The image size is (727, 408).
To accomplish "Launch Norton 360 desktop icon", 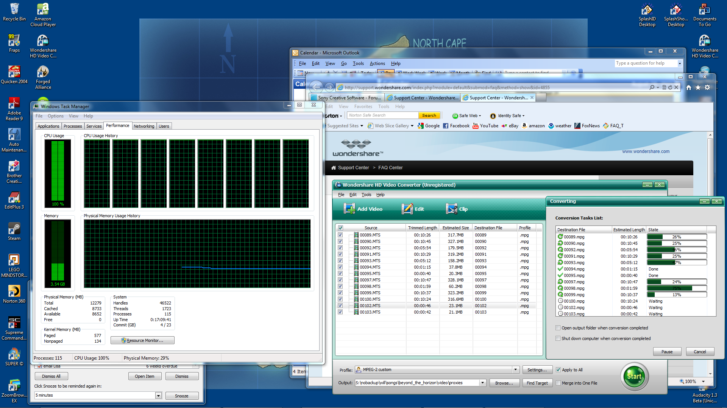I will 14,294.
